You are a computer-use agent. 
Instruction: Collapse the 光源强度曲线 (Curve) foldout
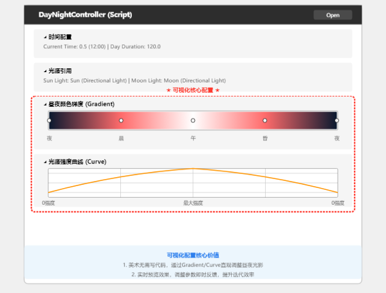point(45,162)
